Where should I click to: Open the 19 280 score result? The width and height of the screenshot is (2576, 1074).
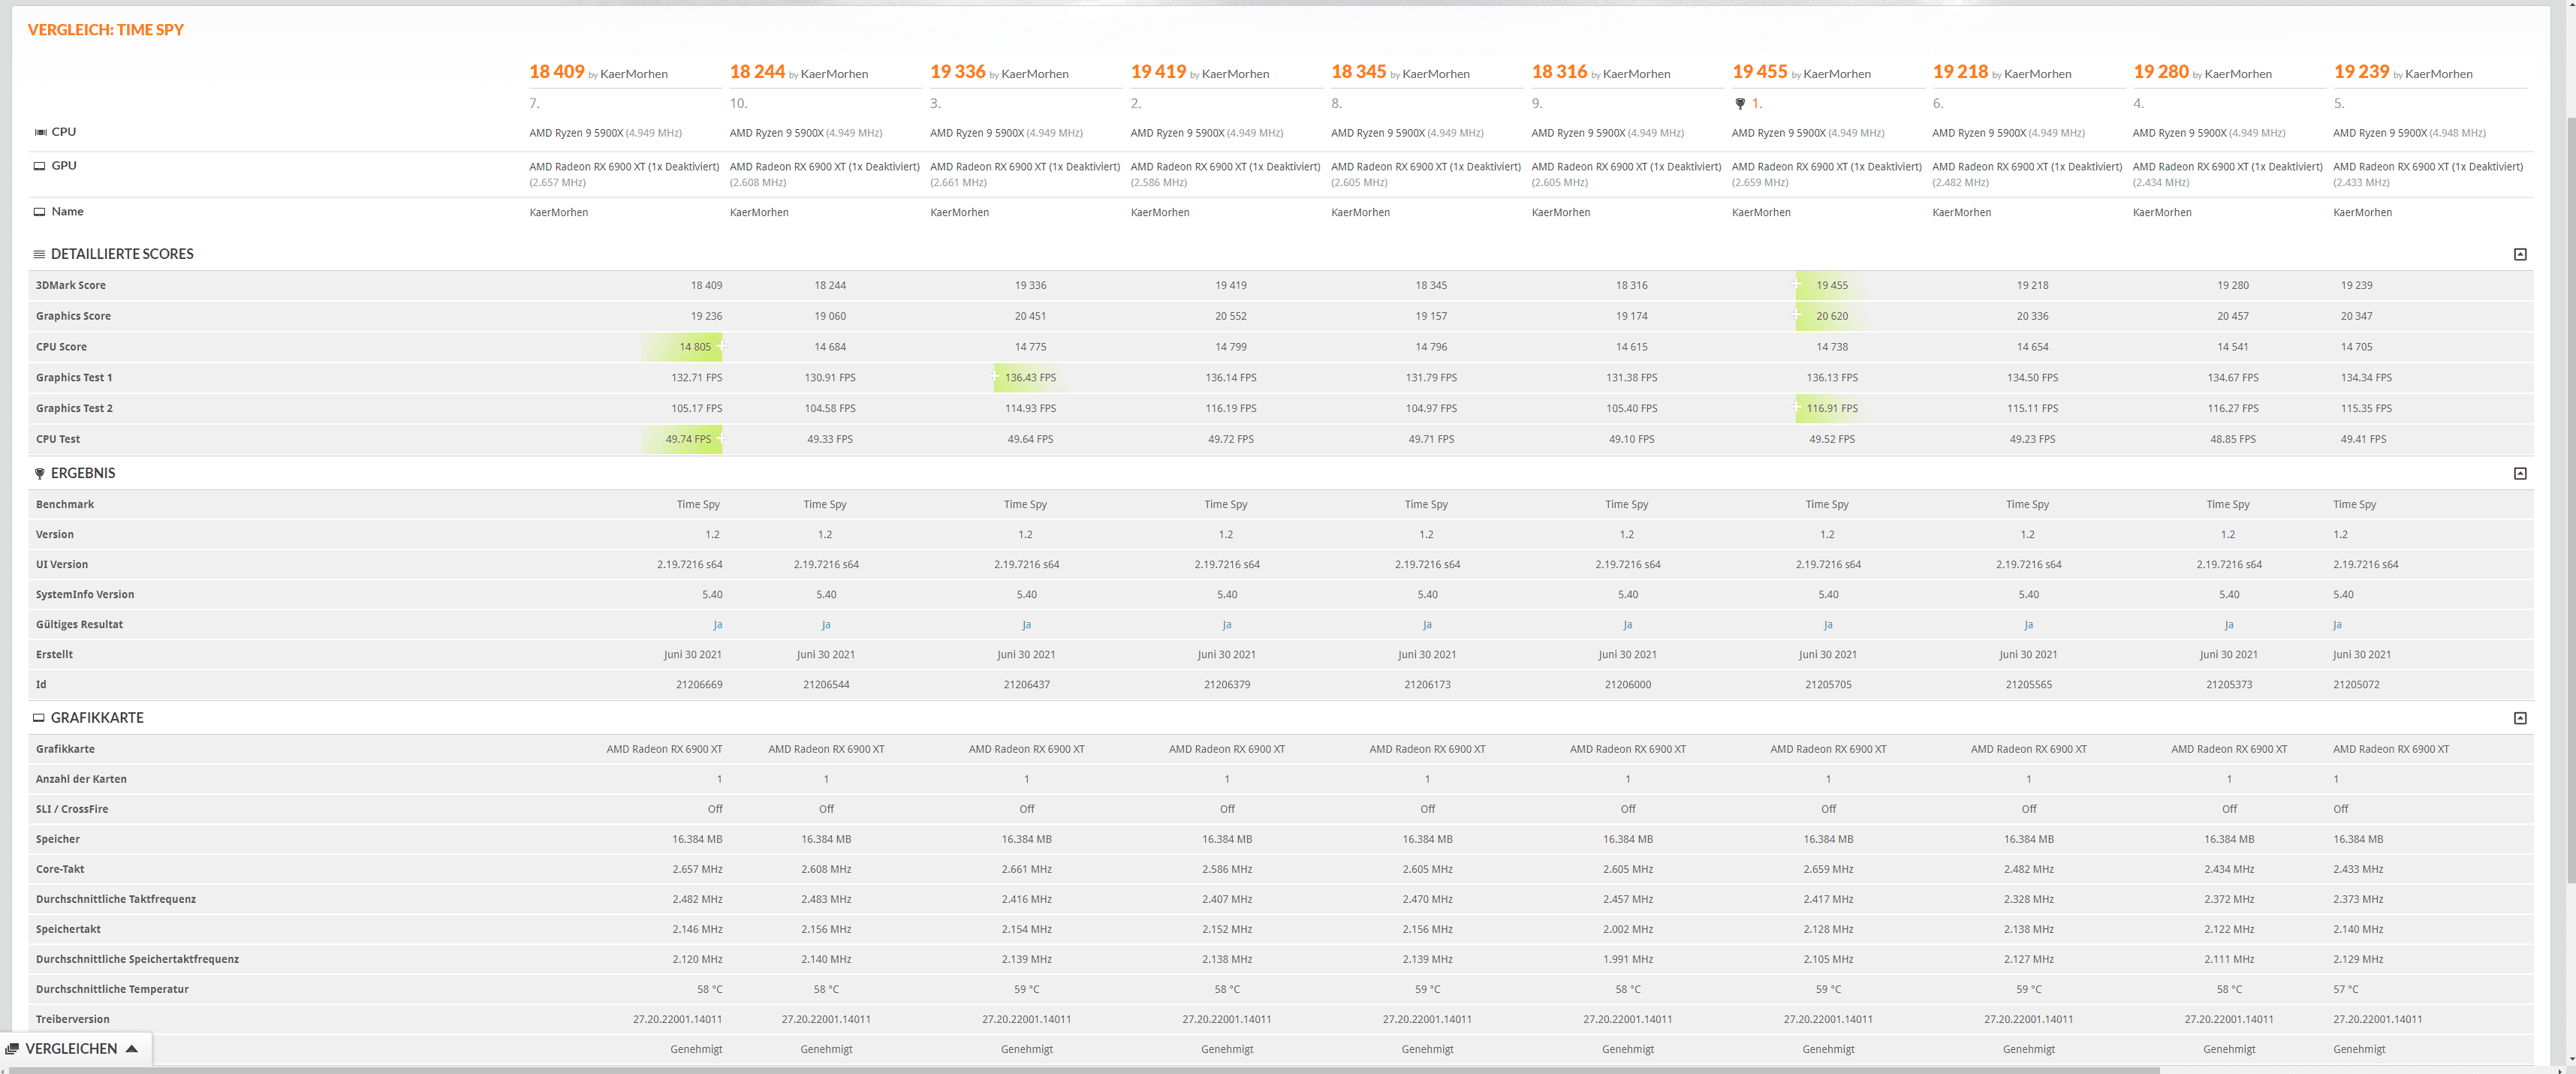[x=2160, y=72]
